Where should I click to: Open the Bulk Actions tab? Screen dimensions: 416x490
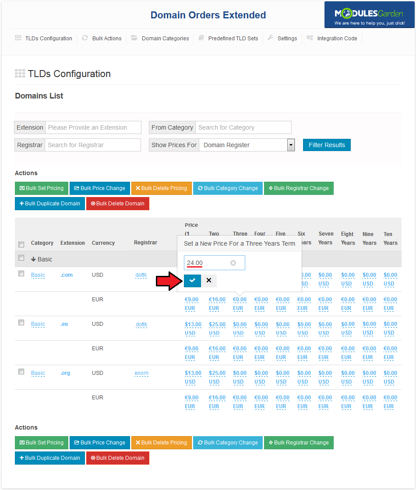pyautogui.click(x=106, y=39)
